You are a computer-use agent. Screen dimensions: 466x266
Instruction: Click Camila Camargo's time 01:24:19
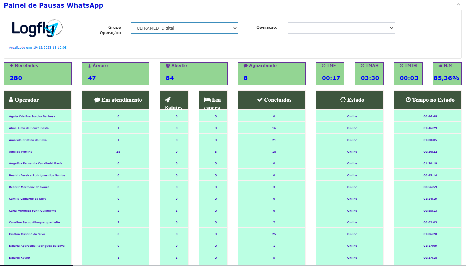[430, 199]
